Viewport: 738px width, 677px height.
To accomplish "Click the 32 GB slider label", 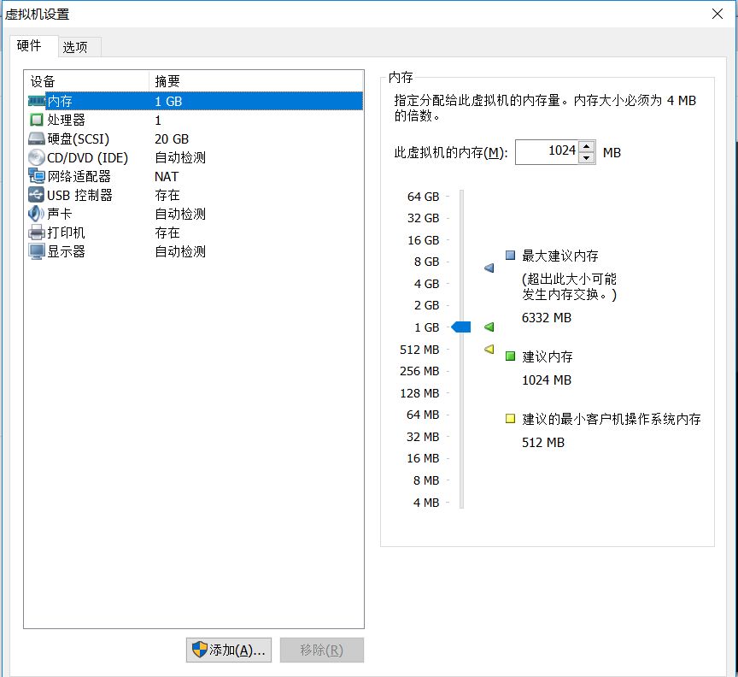I will point(423,218).
